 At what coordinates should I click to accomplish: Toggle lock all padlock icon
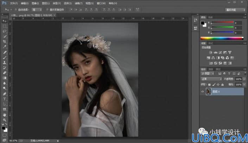pos(223,85)
